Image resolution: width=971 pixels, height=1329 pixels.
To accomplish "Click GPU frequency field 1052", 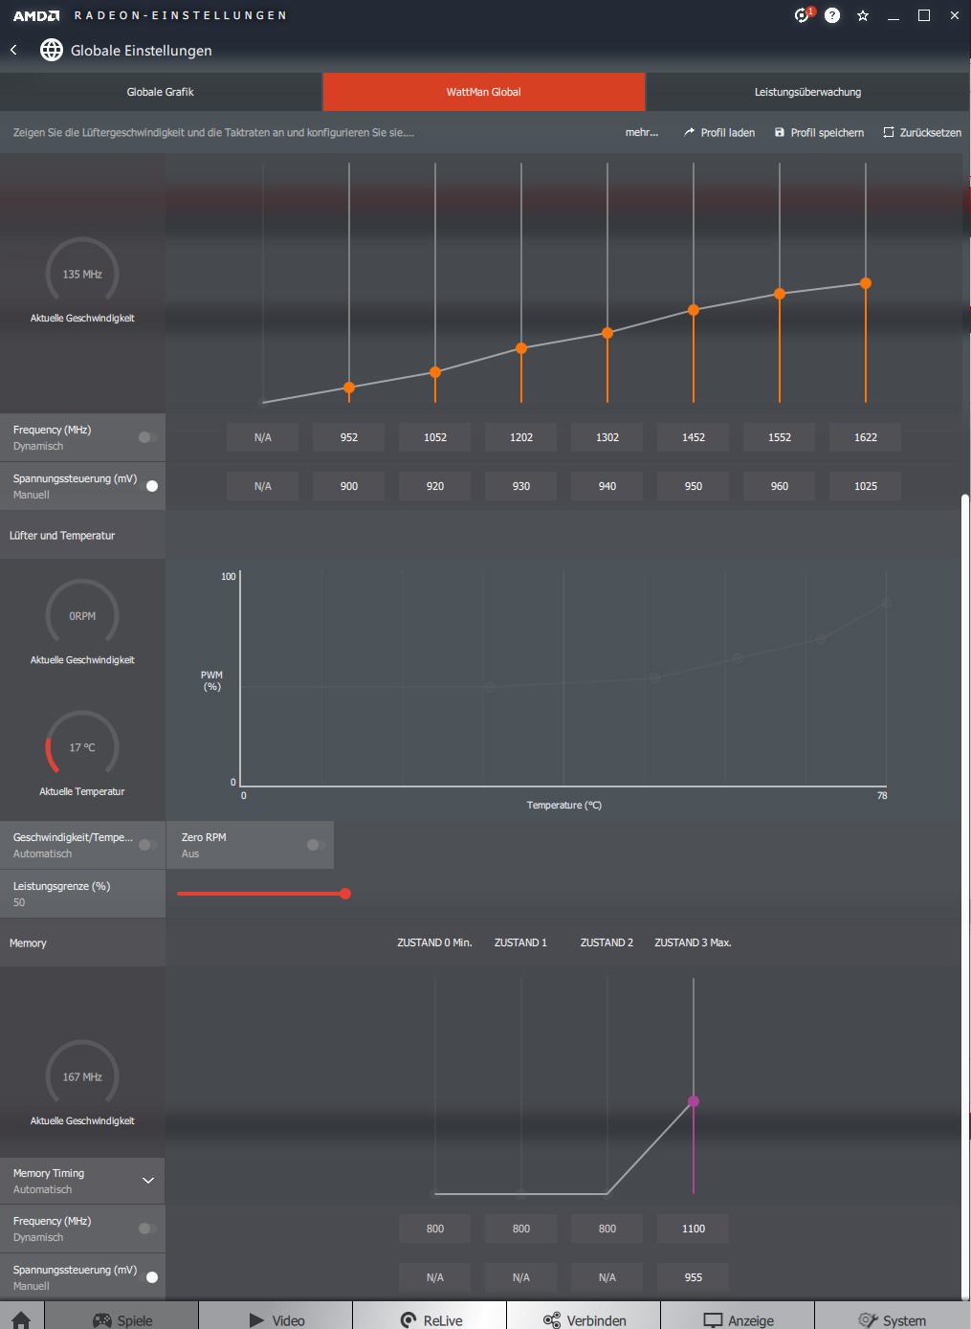I will (x=435, y=437).
